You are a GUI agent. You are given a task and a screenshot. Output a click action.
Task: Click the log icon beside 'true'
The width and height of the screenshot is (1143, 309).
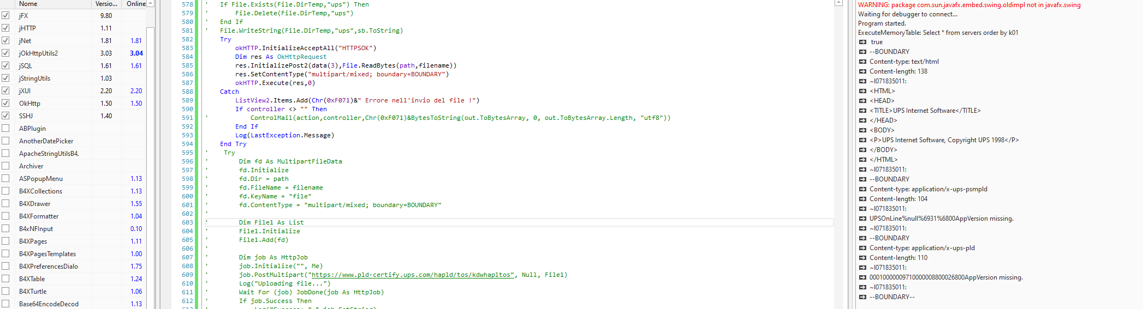(x=862, y=42)
